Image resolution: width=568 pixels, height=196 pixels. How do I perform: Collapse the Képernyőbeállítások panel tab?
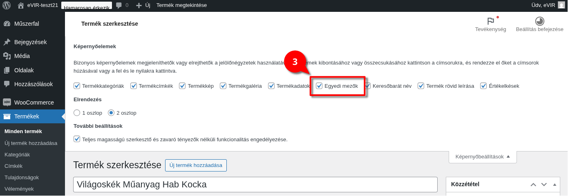(483, 156)
